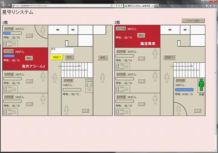218x153 pixels.
Task: Click the gray button in room 205
Action: [x=197, y=110]
